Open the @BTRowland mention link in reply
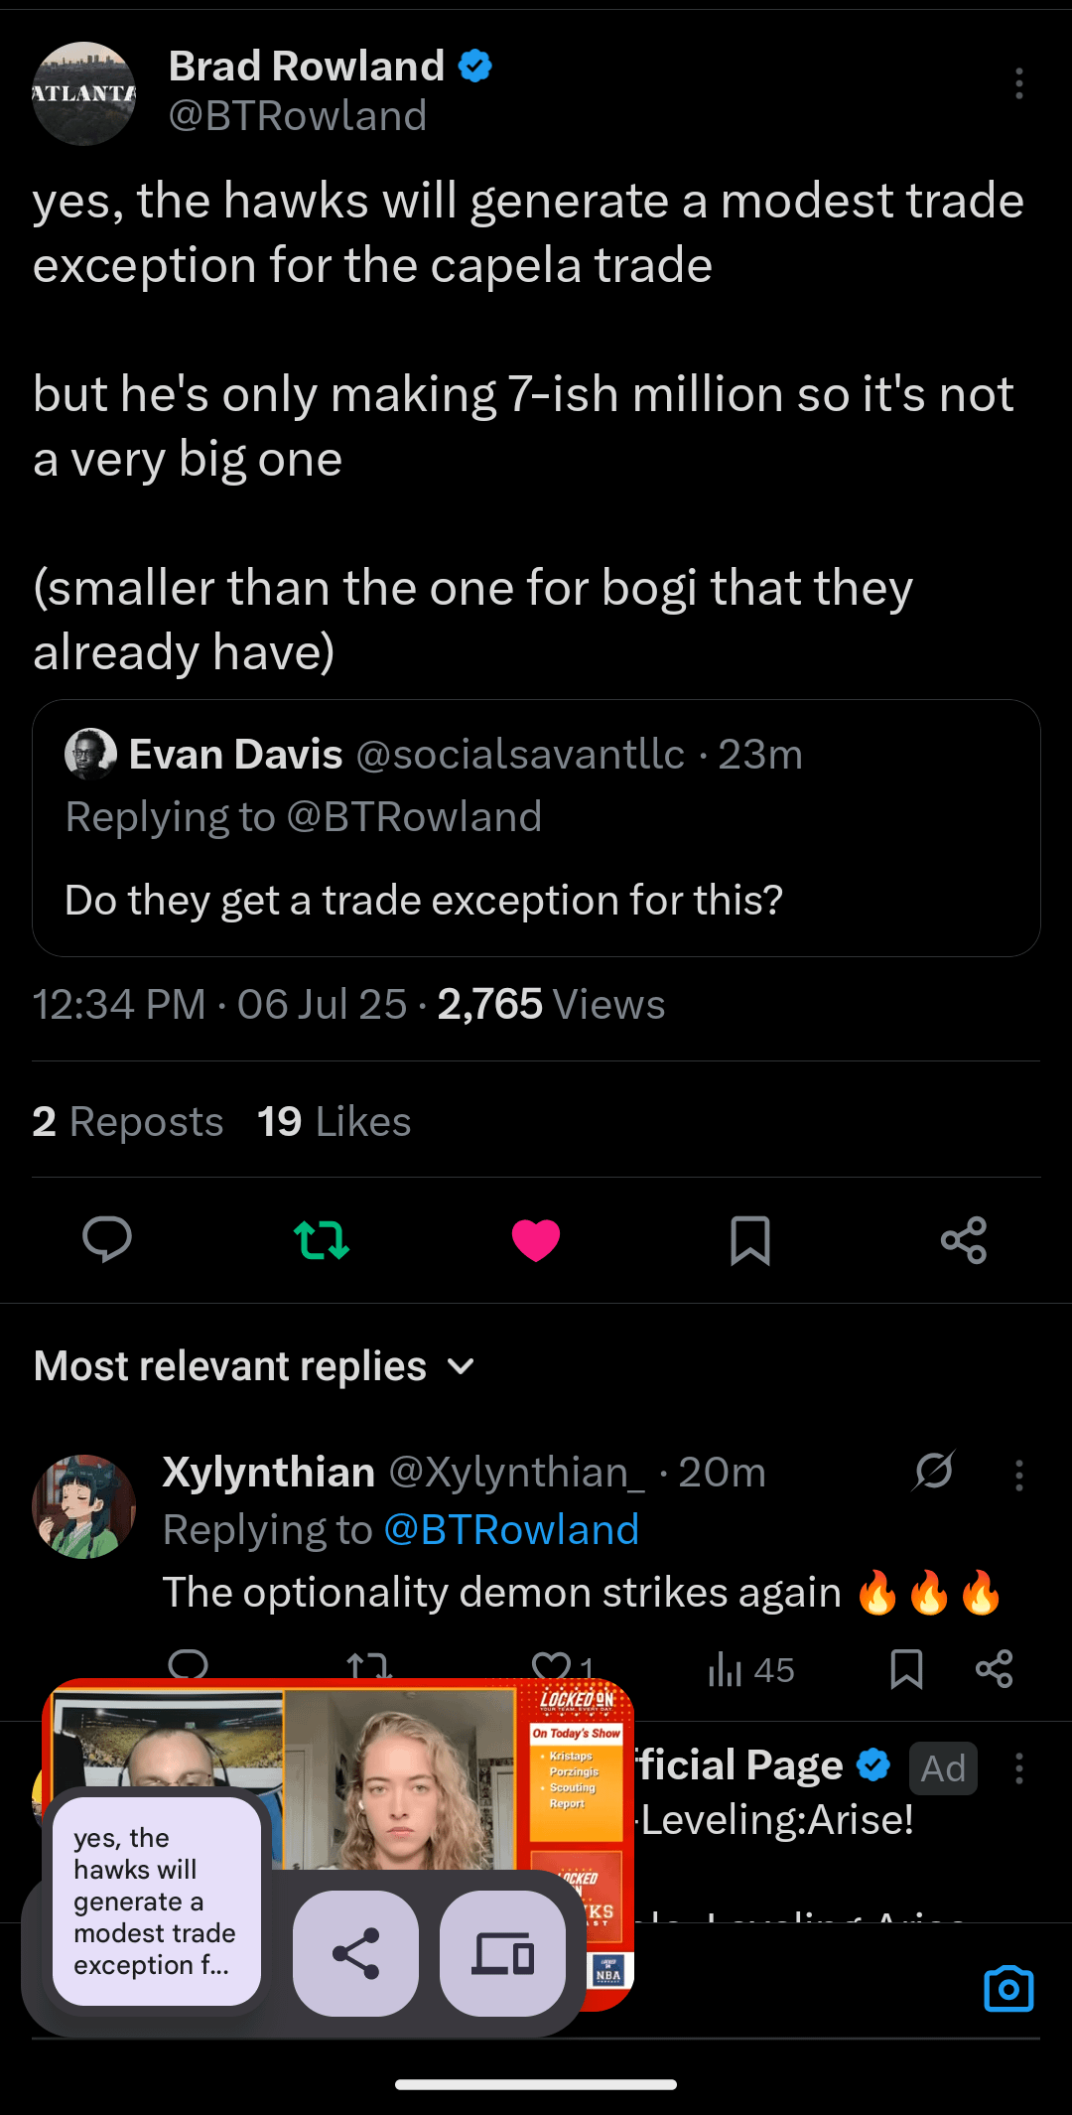The height and width of the screenshot is (2115, 1072). pos(511,1530)
